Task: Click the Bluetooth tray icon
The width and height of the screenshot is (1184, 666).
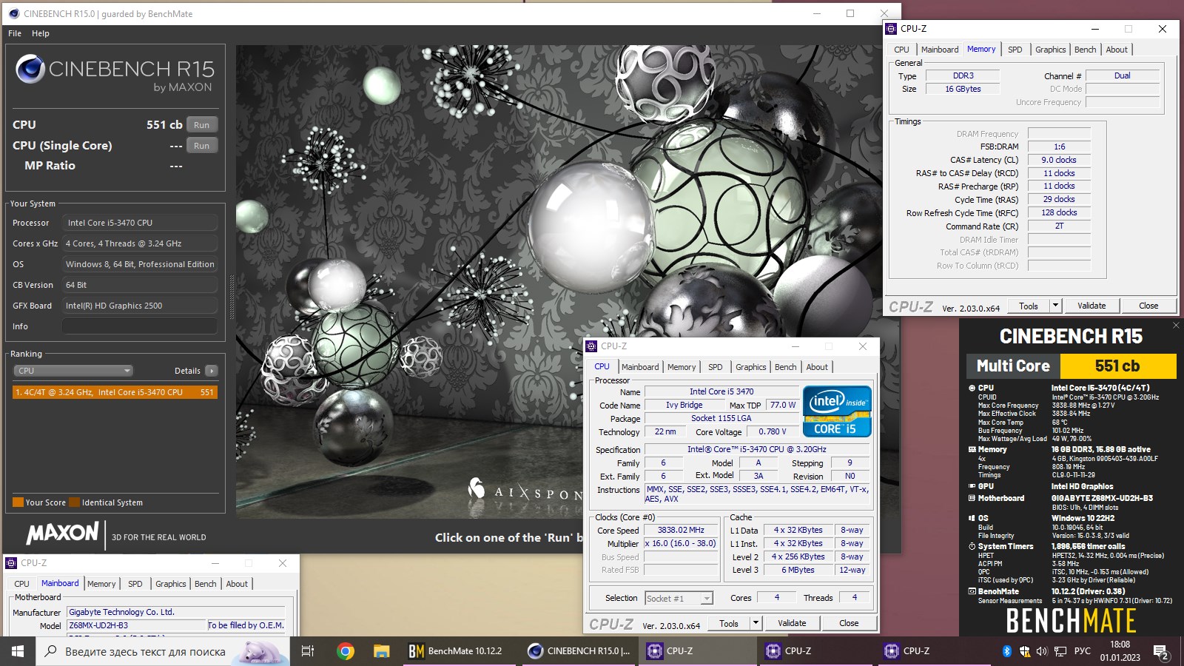Action: pyautogui.click(x=1006, y=651)
